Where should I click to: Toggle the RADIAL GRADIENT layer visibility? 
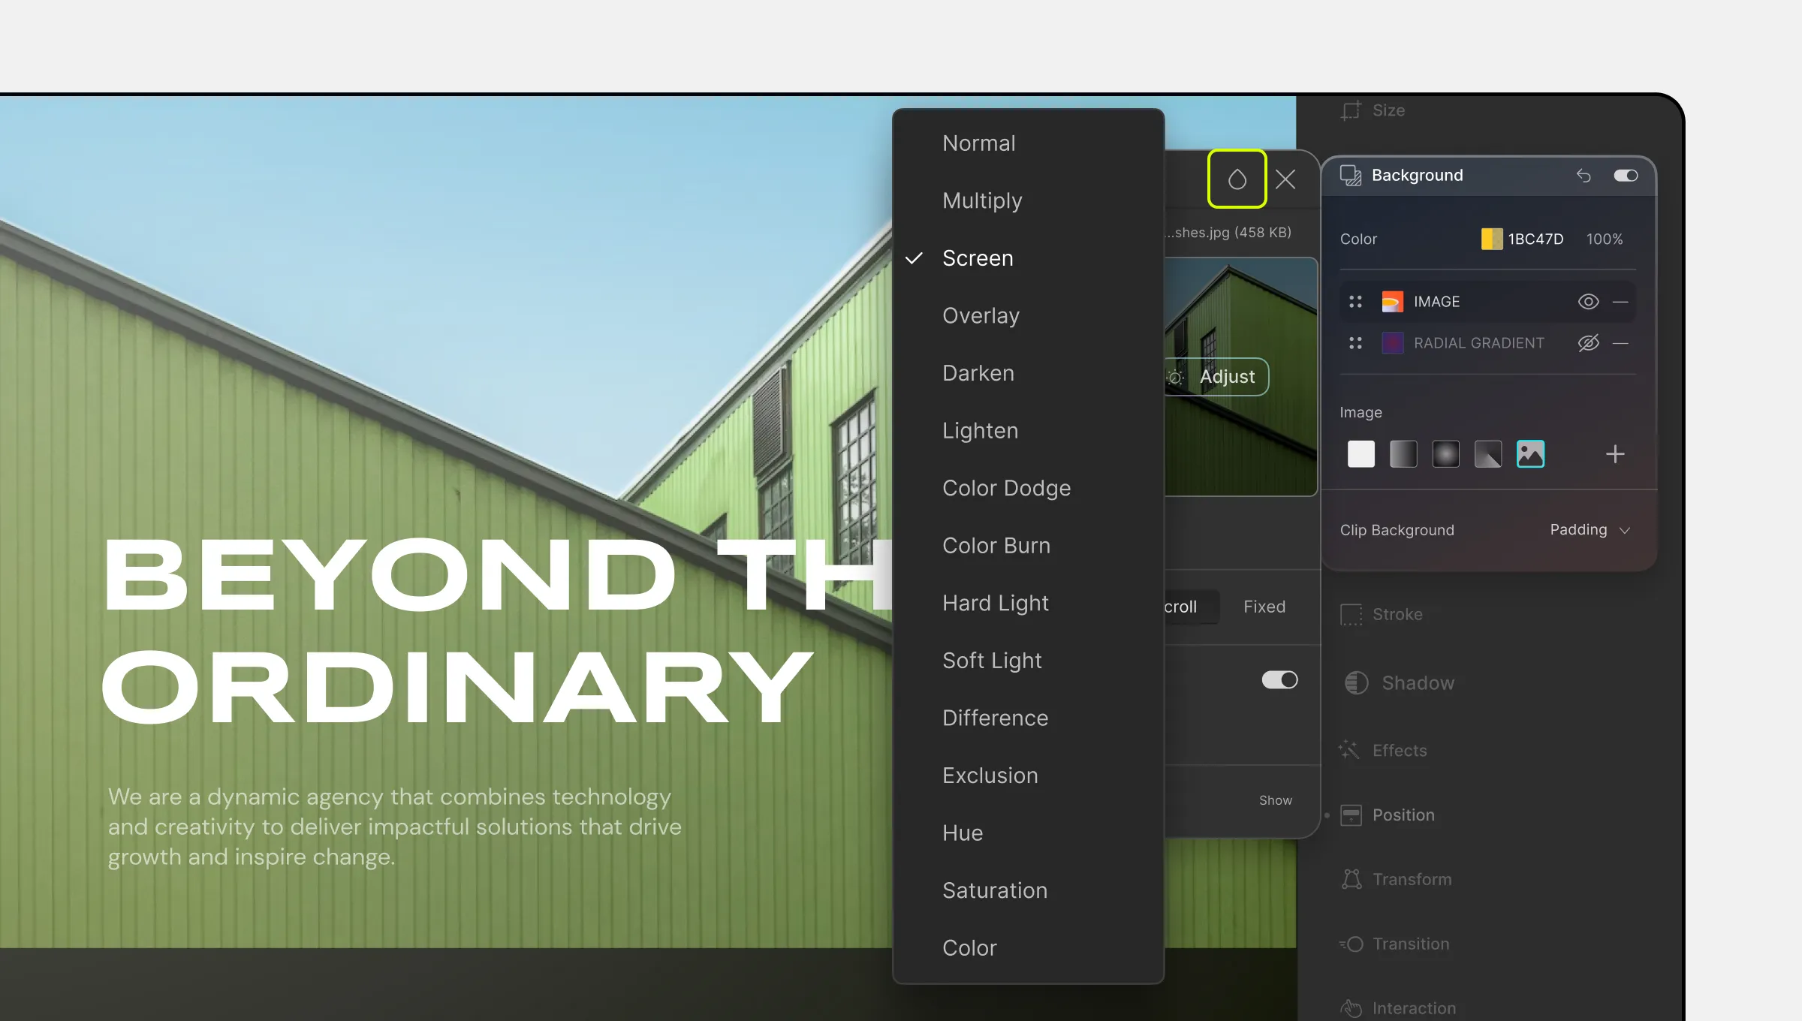(1589, 343)
